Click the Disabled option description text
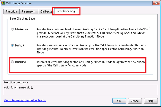 (x=91, y=64)
